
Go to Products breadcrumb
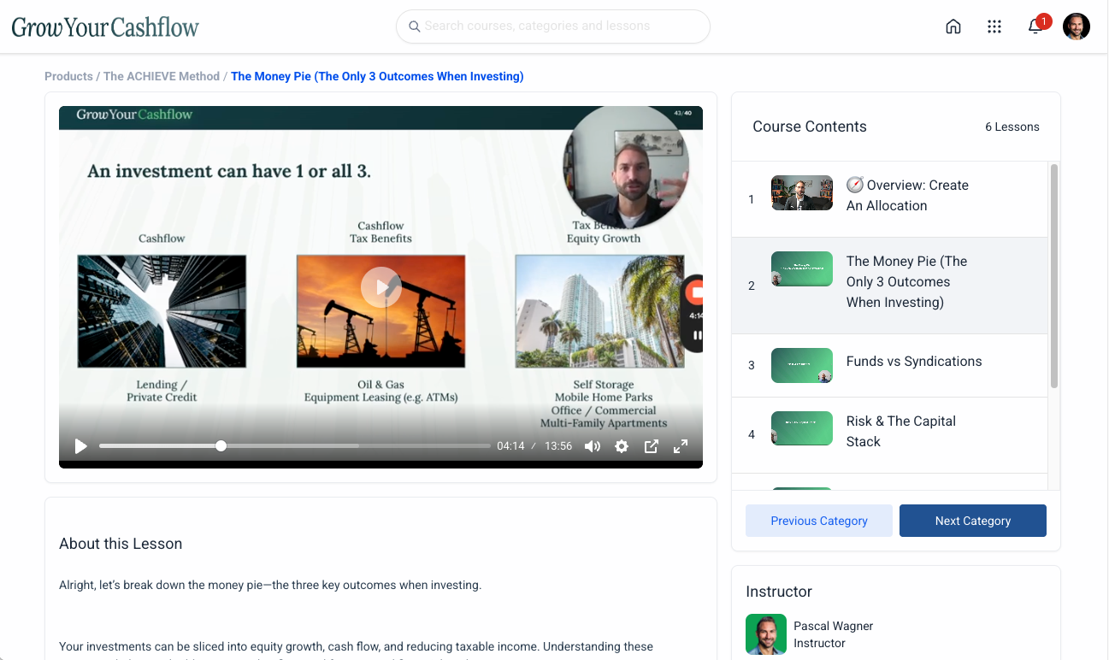pyautogui.click(x=68, y=76)
